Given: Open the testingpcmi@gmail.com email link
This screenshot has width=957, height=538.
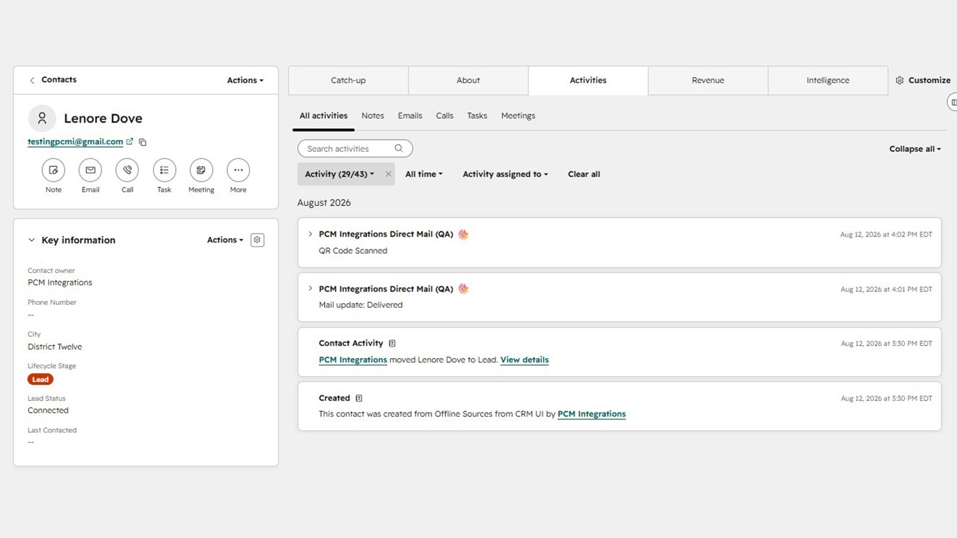Looking at the screenshot, I should click(x=75, y=142).
